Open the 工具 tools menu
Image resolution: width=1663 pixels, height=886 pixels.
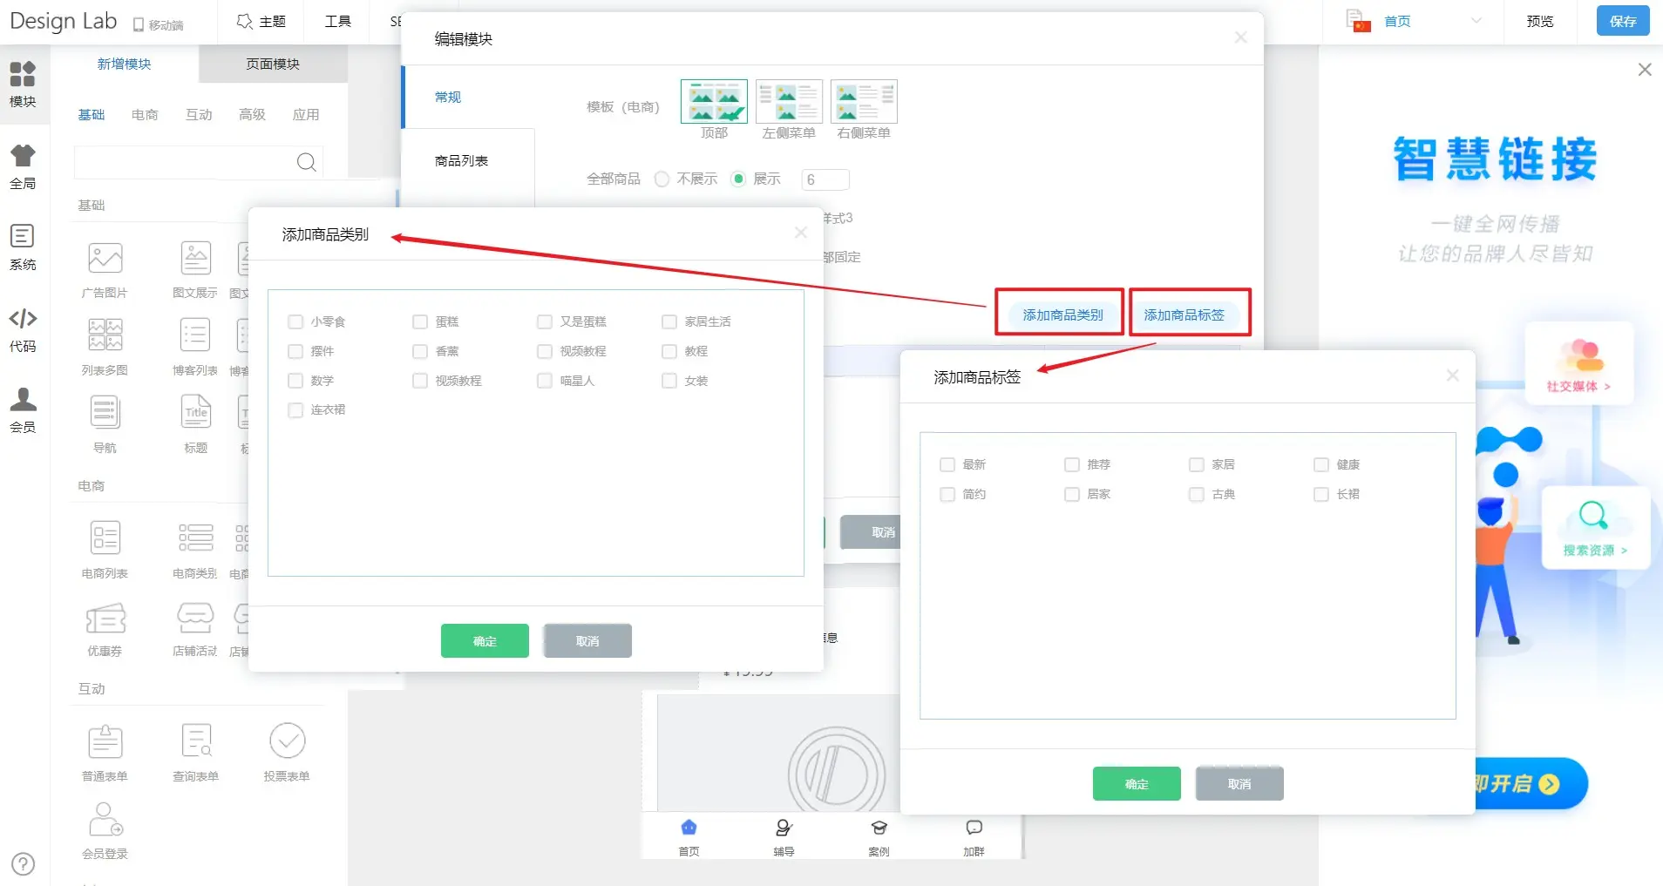click(337, 21)
